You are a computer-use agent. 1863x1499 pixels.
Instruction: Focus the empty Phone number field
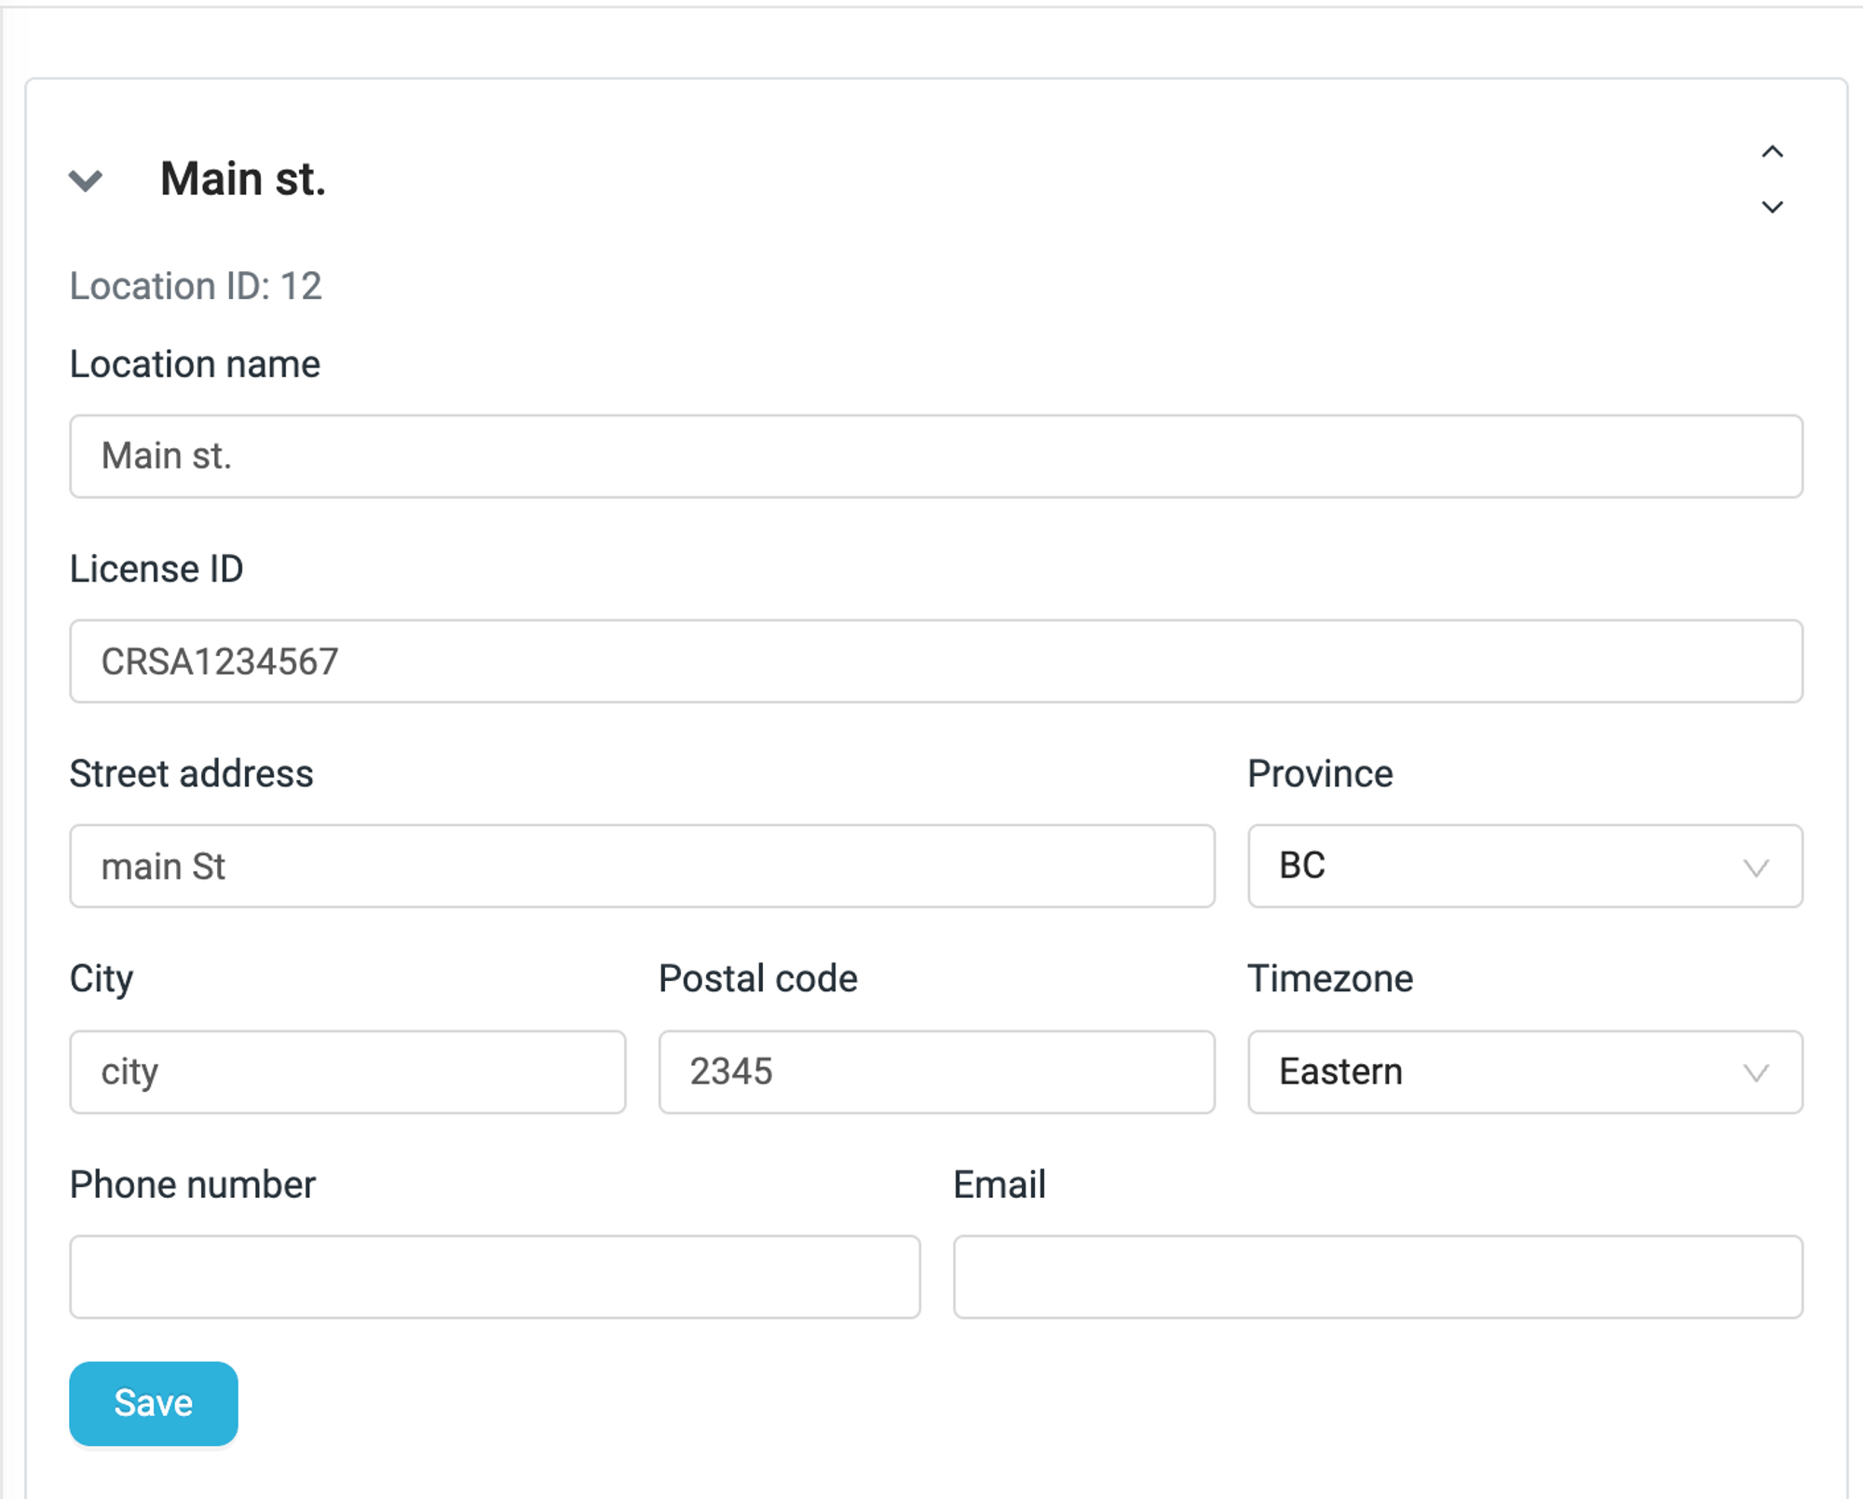(x=495, y=1276)
